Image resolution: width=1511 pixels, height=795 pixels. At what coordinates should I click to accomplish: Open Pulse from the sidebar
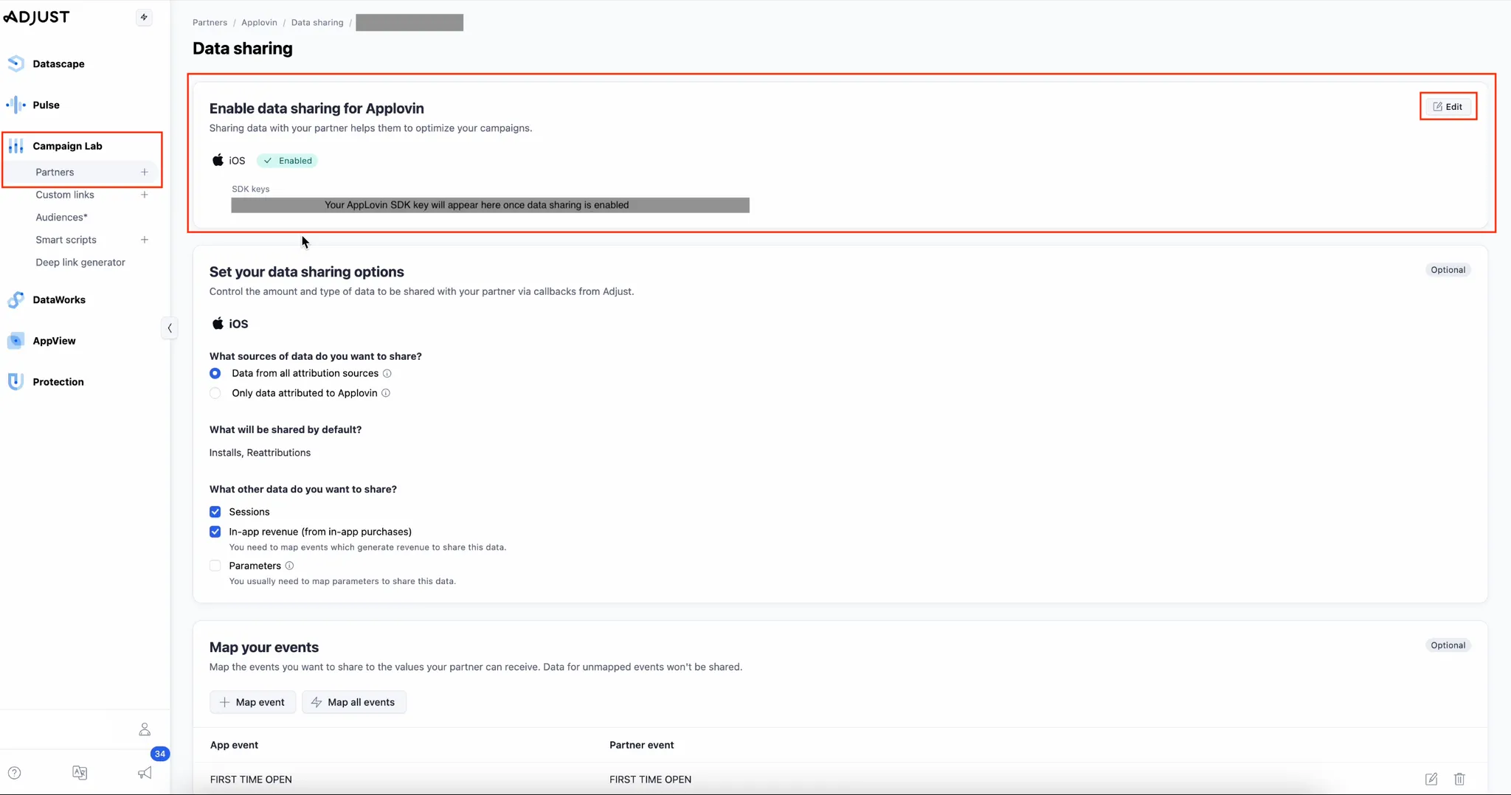pos(46,105)
